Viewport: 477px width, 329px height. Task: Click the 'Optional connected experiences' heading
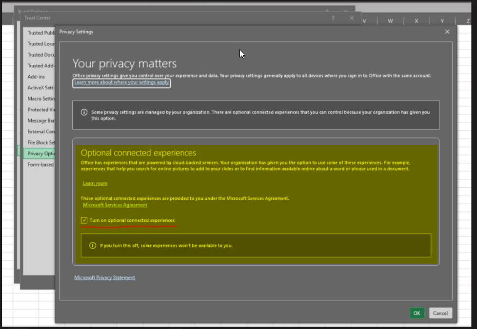[139, 153]
